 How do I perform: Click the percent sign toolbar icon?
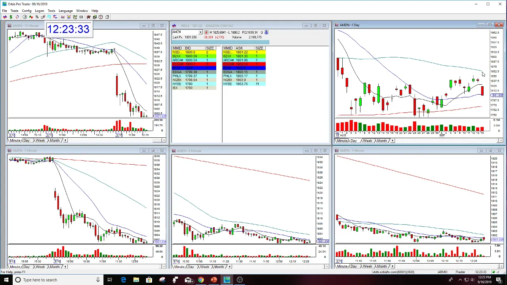(37, 17)
